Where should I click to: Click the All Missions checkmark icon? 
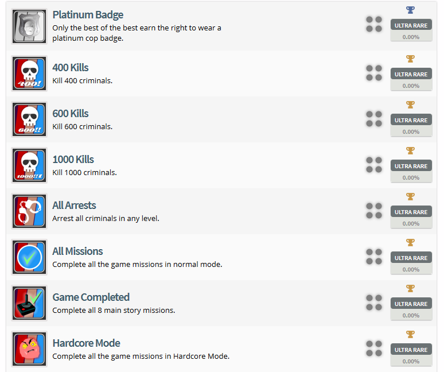(x=29, y=257)
